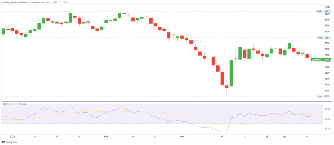Click the 'Feb' date axis label
334x145 pixels.
click(x=106, y=136)
